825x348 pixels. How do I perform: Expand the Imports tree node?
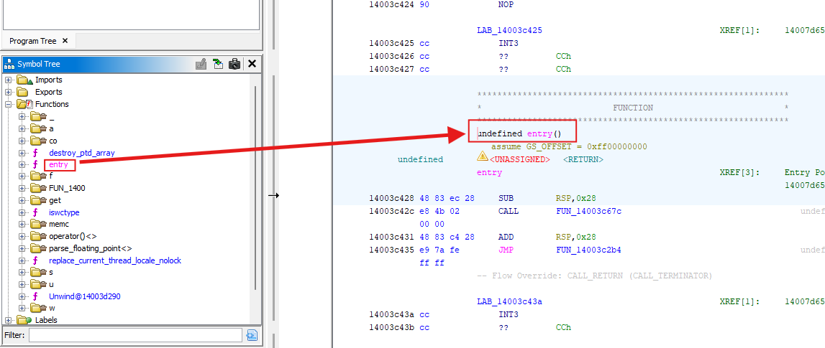click(9, 80)
